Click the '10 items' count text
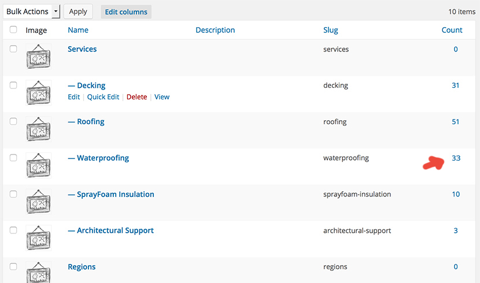The image size is (480, 283). (462, 12)
